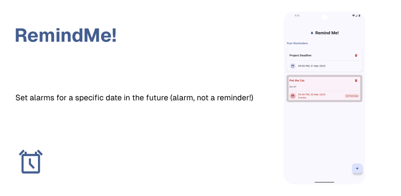Click the calendar icon for Project Deadline
The height and width of the screenshot is (196, 401).
click(x=293, y=66)
